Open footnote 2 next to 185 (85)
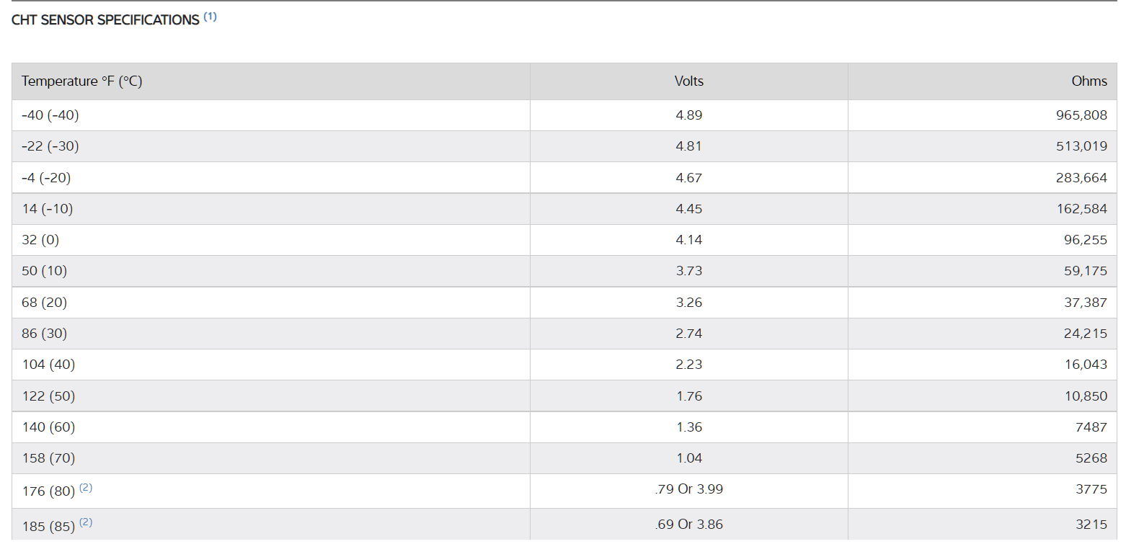The height and width of the screenshot is (544, 1126). (x=86, y=522)
